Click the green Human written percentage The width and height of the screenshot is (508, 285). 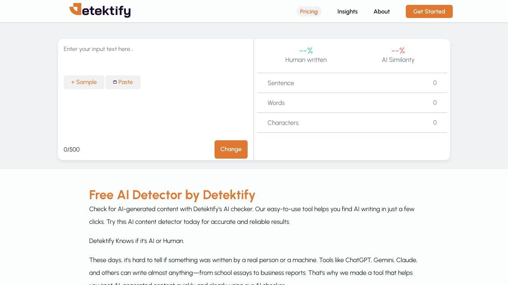306,51
